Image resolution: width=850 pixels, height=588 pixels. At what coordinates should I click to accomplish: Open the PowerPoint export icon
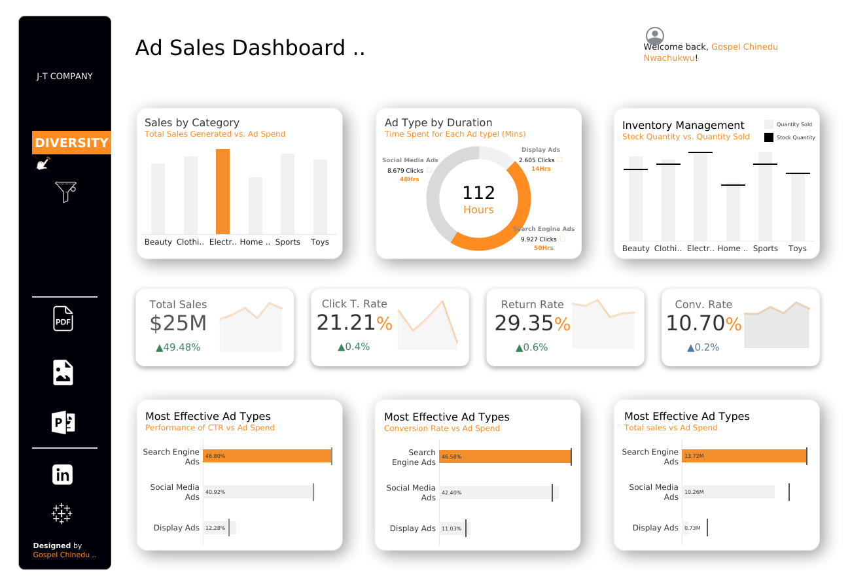pyautogui.click(x=63, y=423)
